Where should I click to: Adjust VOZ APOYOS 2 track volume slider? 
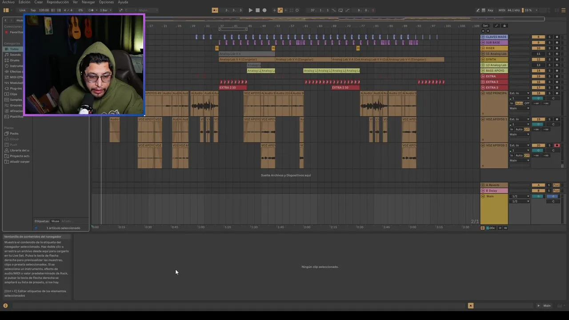coord(538,150)
